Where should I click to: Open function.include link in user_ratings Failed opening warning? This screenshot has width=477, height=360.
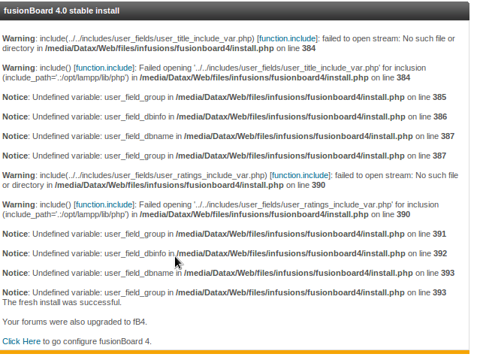[104, 204]
